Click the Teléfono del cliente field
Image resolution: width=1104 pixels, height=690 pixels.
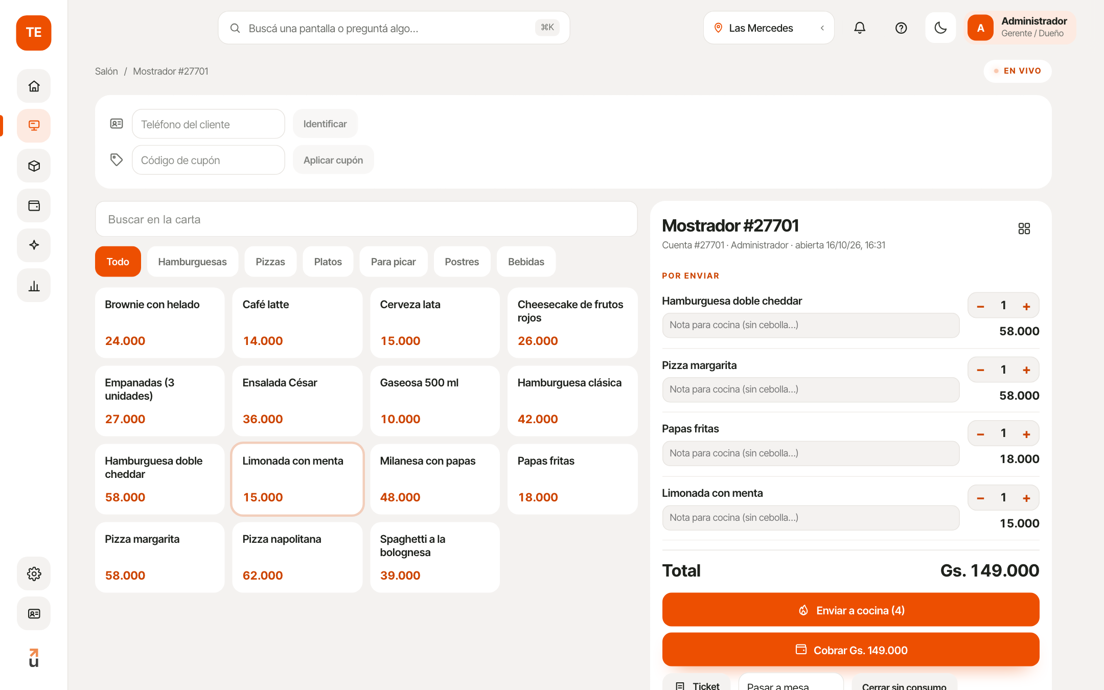point(209,124)
